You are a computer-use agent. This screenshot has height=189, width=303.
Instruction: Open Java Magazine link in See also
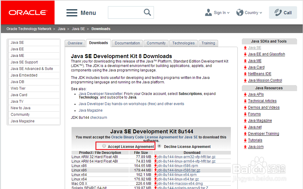[91, 110]
